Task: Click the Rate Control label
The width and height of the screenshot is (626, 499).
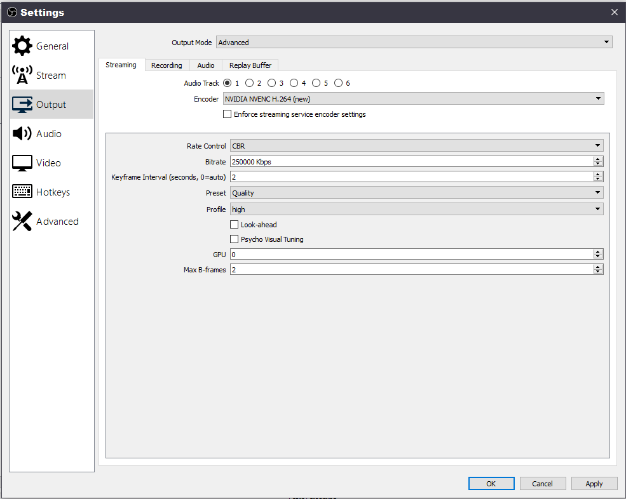Action: click(206, 146)
